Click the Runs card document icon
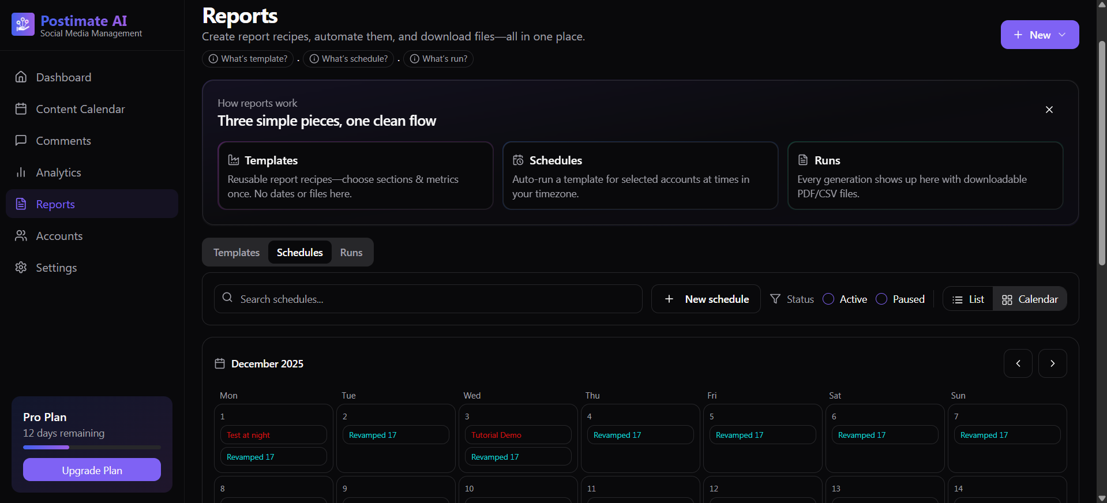Screen dimensions: 1107x503 (803, 160)
